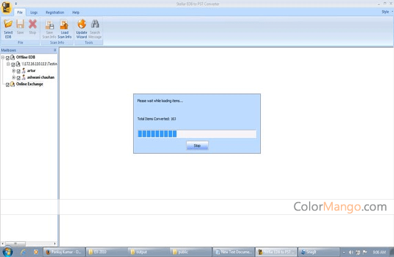Click the Action Center flag icon

[x=365, y=252]
